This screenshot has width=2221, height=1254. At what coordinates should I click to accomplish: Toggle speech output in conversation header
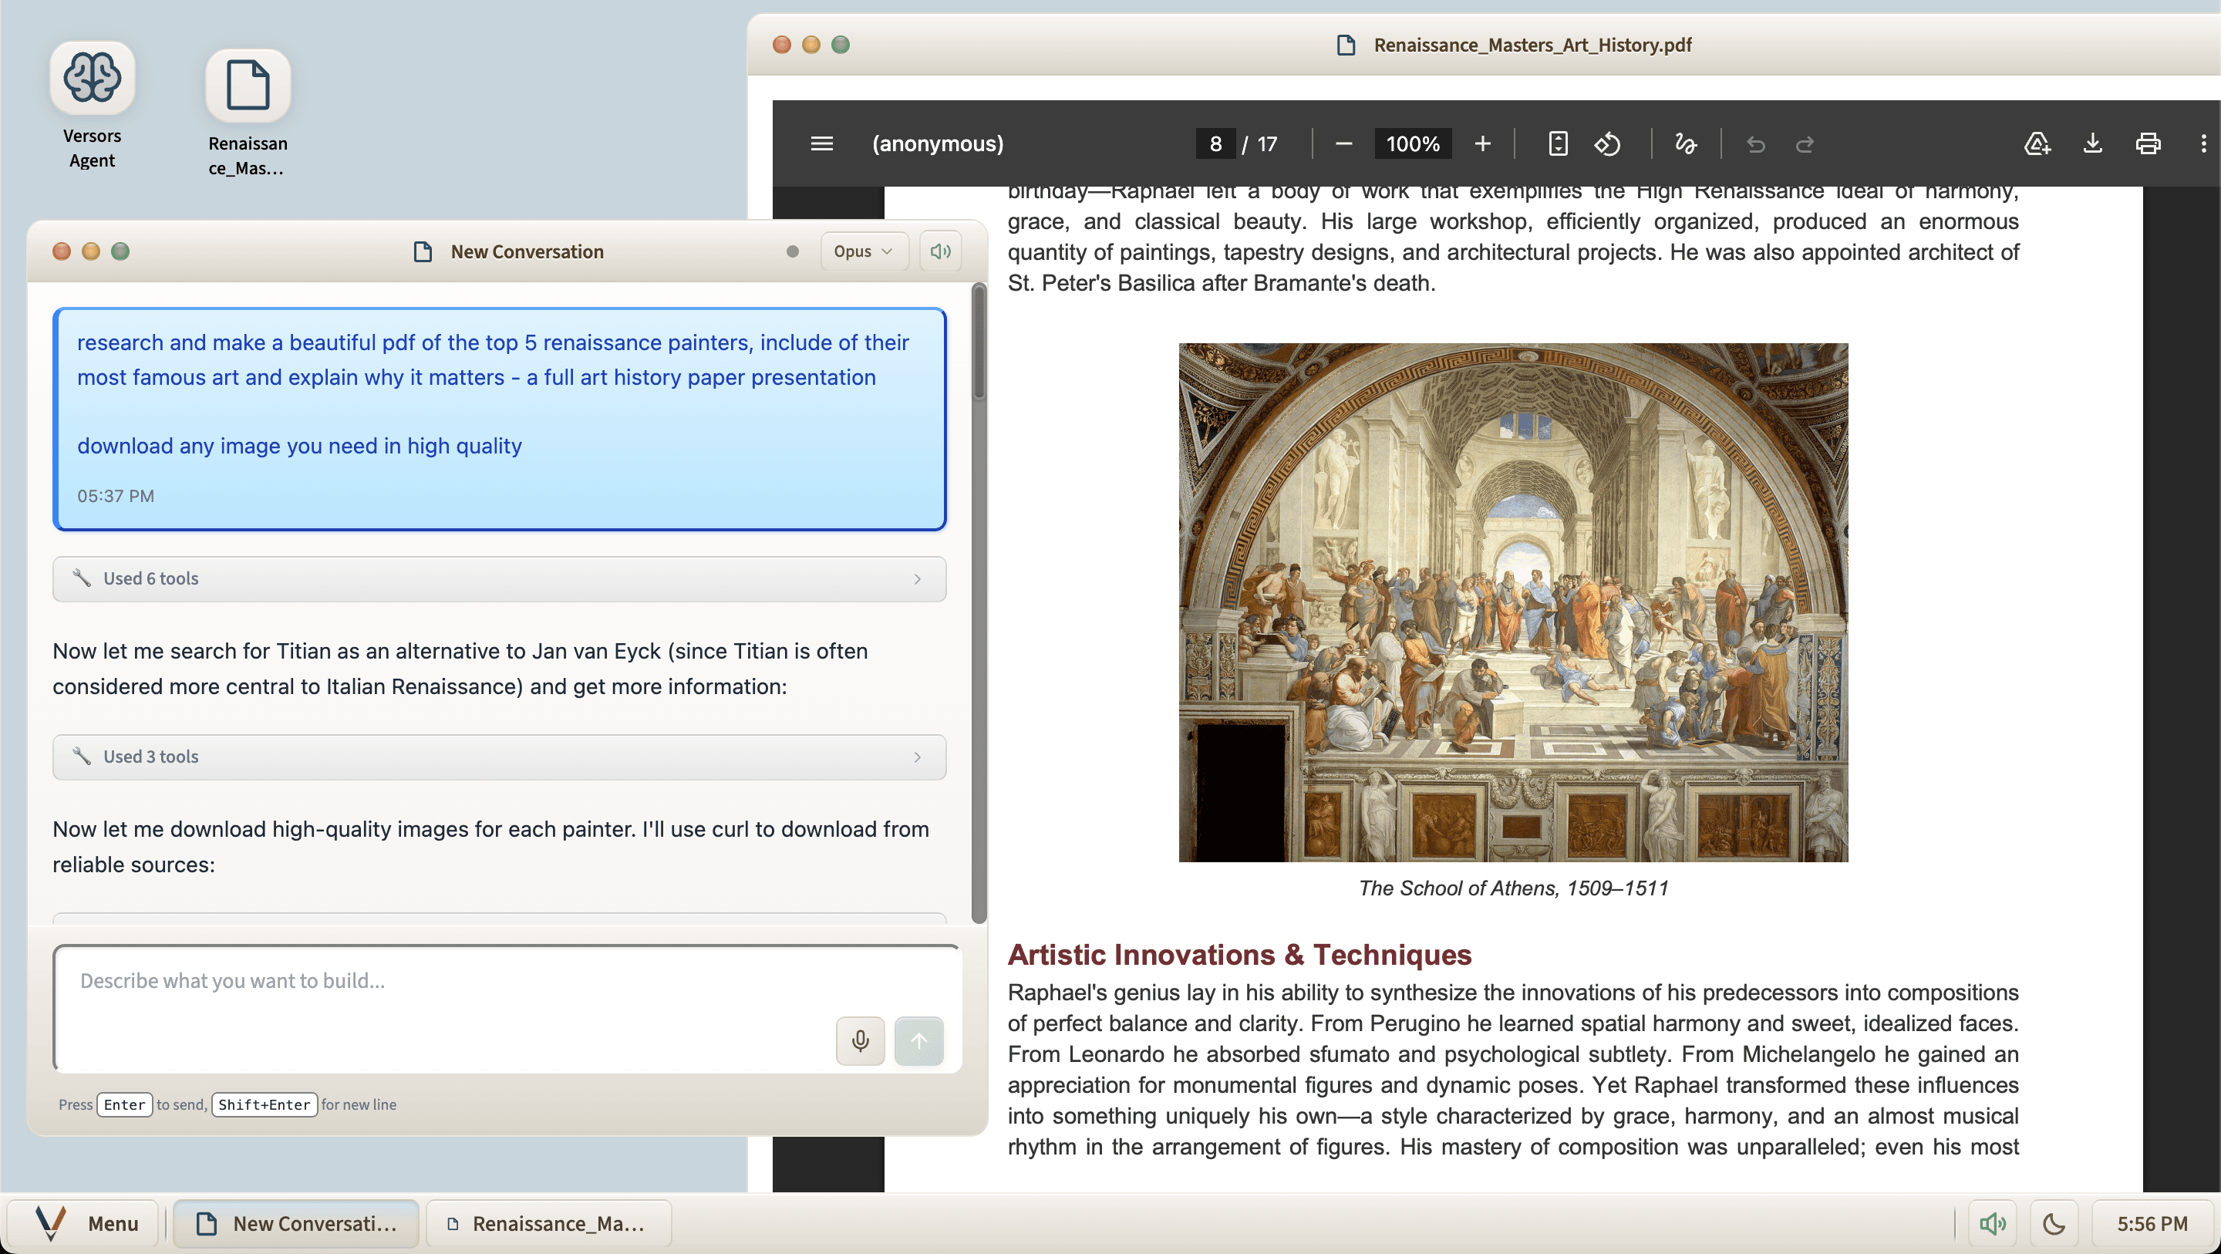pos(940,251)
